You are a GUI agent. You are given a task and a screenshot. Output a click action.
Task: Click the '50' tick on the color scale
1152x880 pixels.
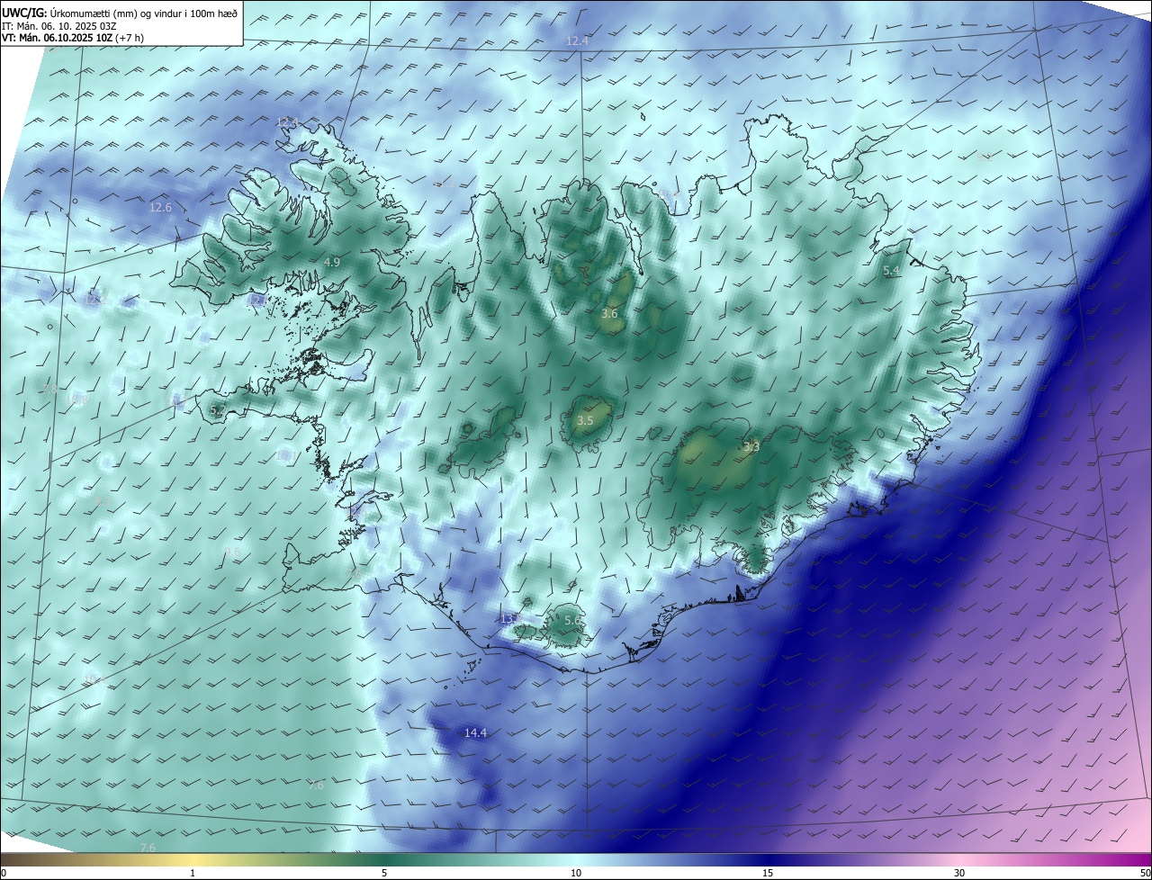[1145, 873]
